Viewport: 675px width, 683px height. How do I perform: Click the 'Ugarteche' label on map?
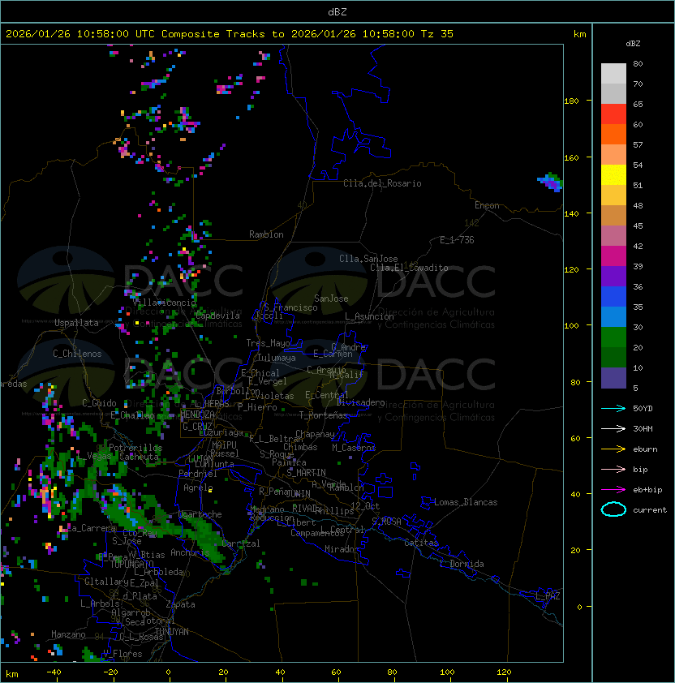[200, 514]
